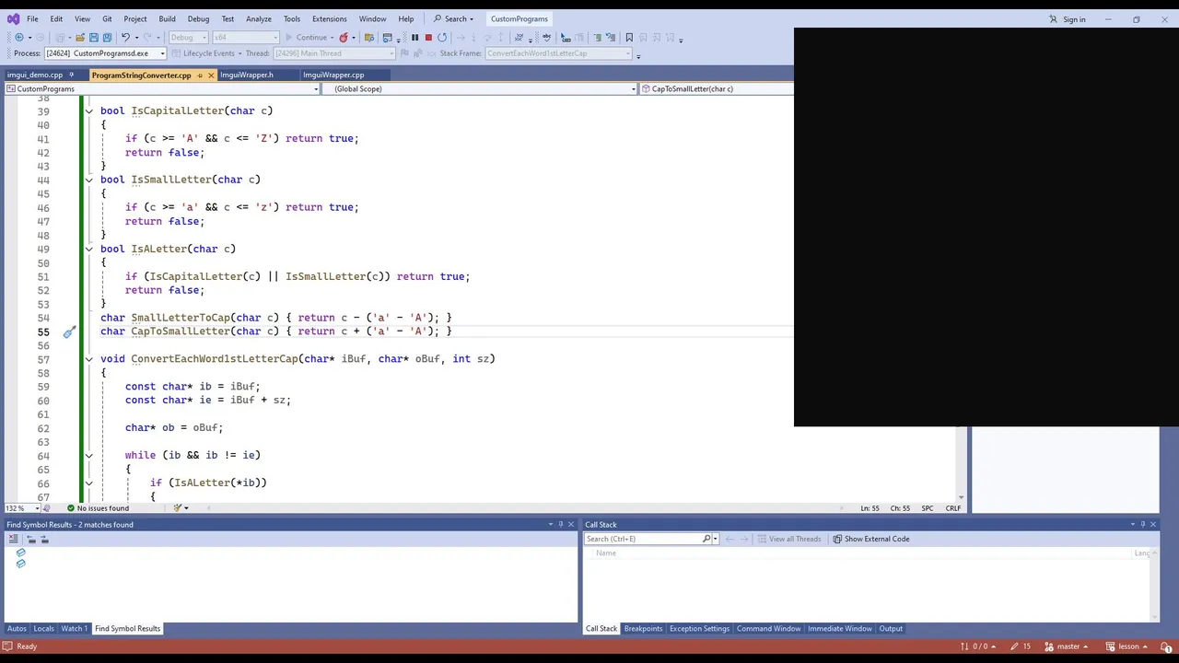
Task: Open the CapToSmallLetter(char c) member dropdown
Action: [x=716, y=88]
